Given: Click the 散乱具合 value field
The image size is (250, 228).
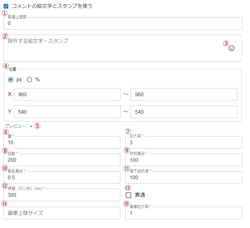Looking at the screenshot, I should point(62,177).
